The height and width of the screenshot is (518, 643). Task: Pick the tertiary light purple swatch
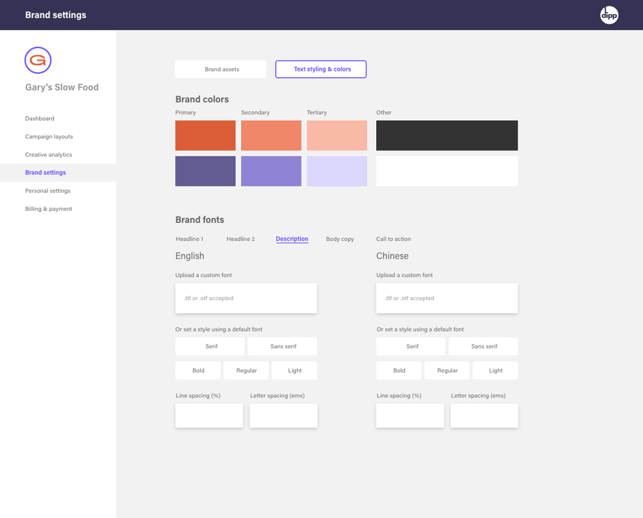tap(337, 170)
